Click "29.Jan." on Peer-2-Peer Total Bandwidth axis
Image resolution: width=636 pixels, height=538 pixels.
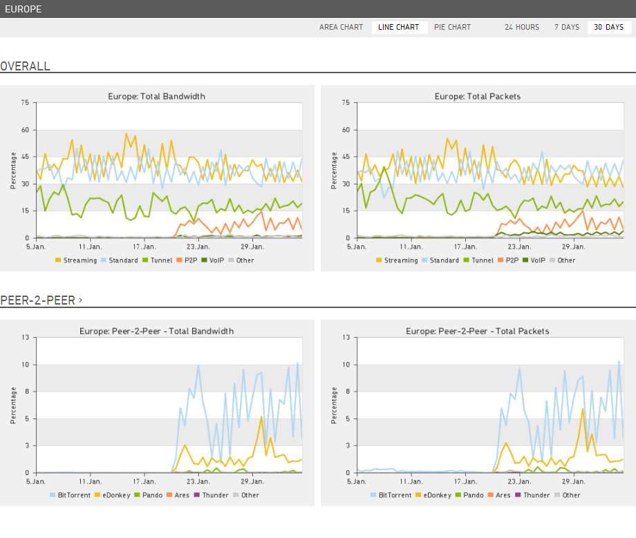[252, 481]
